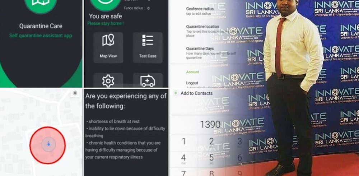The image size is (359, 176).
Task: Tap the Logout option
Action: [192, 83]
